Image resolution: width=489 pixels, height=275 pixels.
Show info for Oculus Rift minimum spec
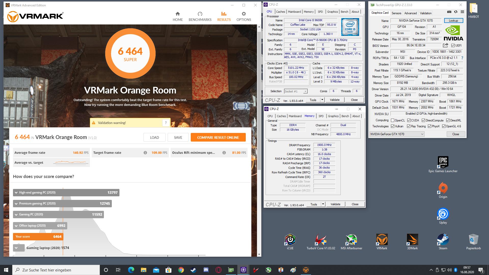pyautogui.click(x=224, y=153)
